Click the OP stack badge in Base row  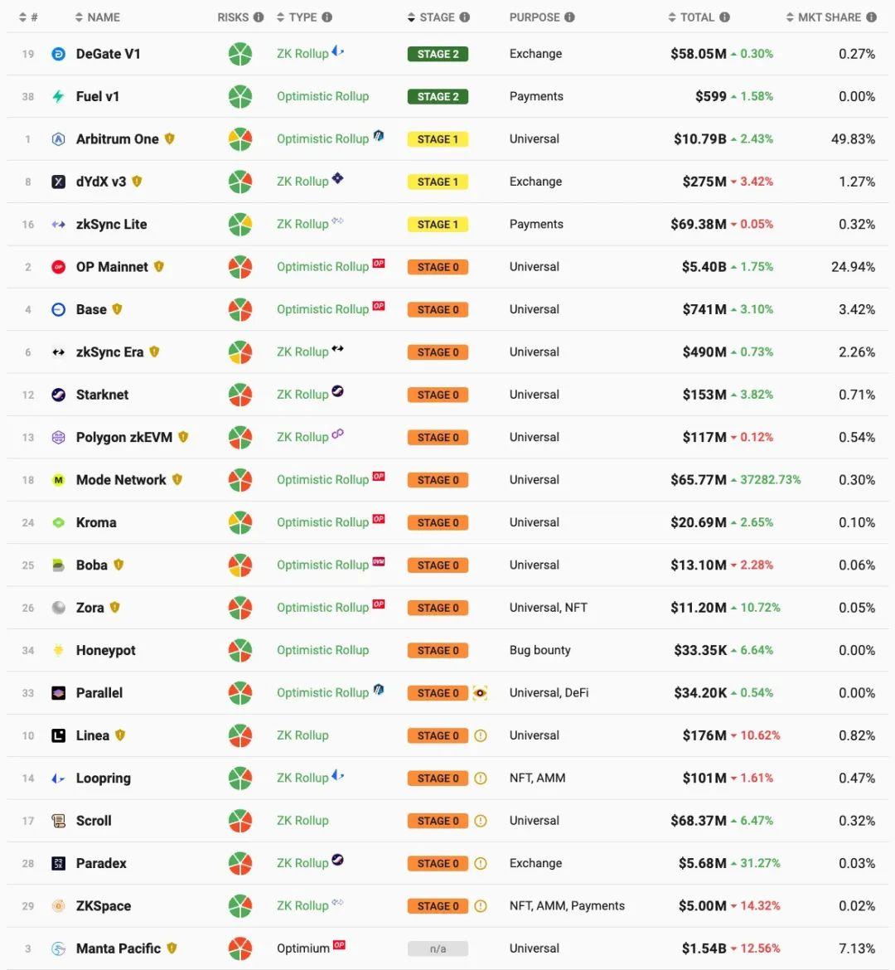[379, 306]
